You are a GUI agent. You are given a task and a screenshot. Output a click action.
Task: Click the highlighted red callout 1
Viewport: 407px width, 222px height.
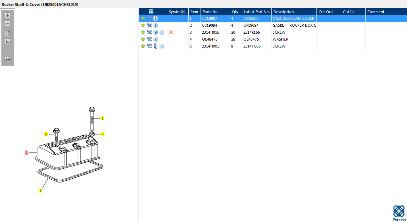pyautogui.click(x=26, y=152)
